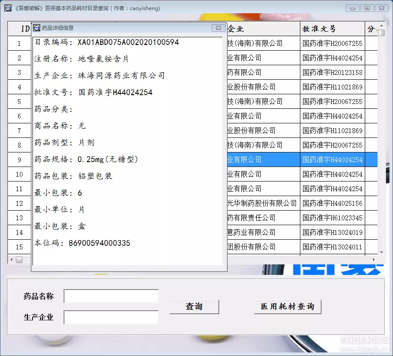393x356 pixels.
Task: Select row 13 approval number H61023345
Action: [x=332, y=218]
